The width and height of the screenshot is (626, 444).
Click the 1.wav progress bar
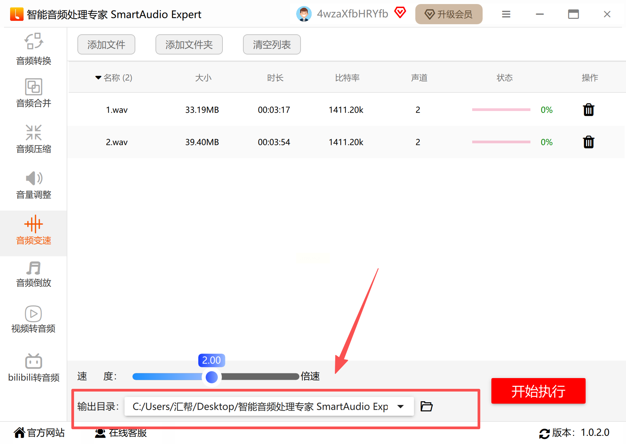(x=501, y=110)
